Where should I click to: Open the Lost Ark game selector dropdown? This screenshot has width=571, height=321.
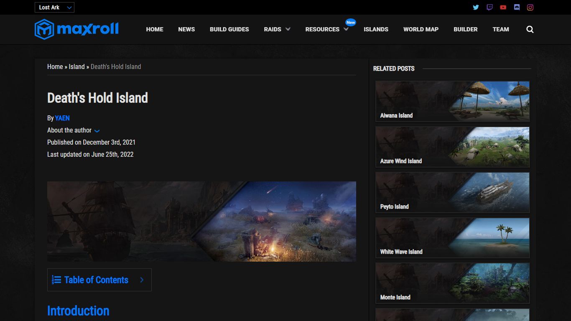click(54, 8)
